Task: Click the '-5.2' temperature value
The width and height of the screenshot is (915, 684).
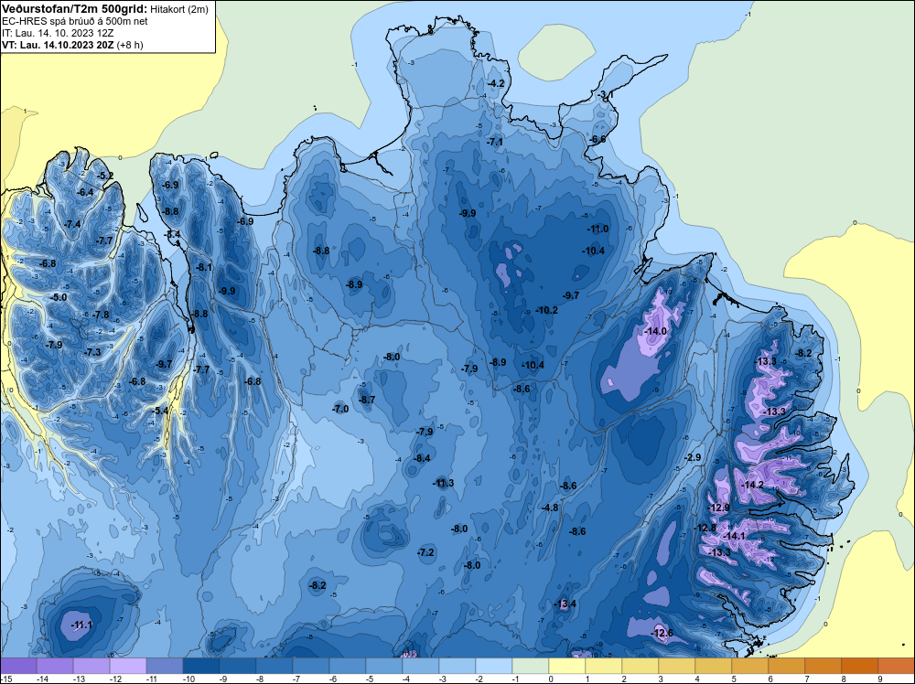Action: 105,176
